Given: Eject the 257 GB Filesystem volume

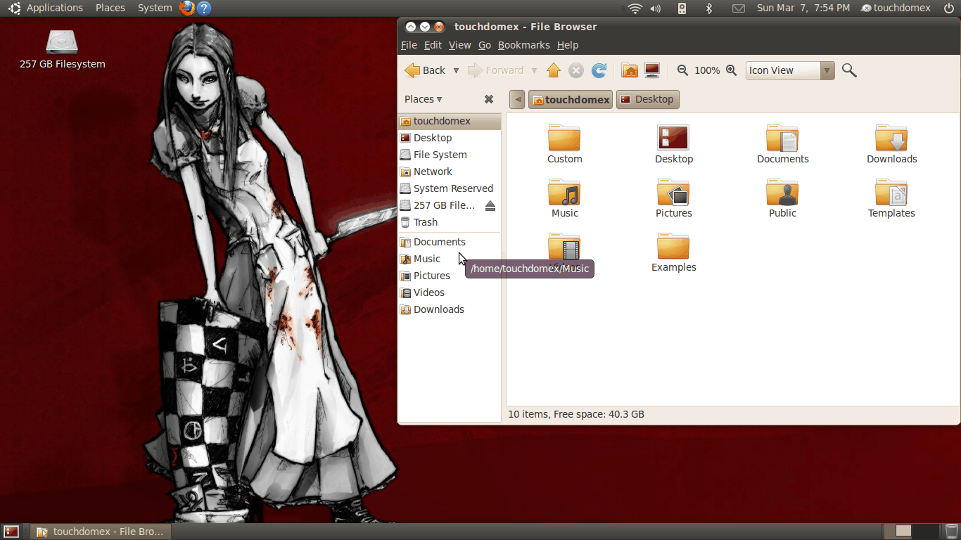Looking at the screenshot, I should (x=490, y=205).
